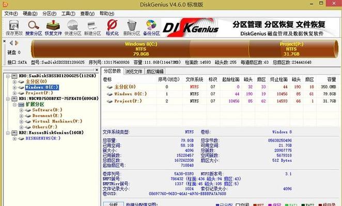Launch the Recover Files (恢复文件) tool
Viewport: 342px width, 206px height.
click(53, 28)
